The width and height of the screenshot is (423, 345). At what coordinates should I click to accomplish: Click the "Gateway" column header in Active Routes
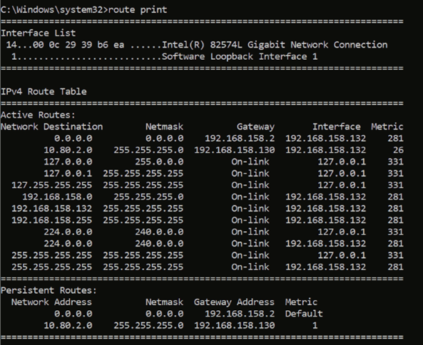click(x=256, y=127)
